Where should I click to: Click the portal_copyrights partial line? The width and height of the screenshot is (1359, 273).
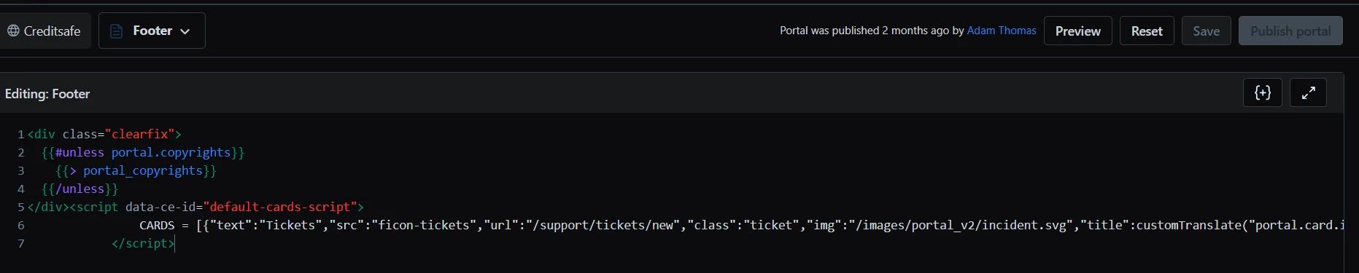click(x=136, y=170)
